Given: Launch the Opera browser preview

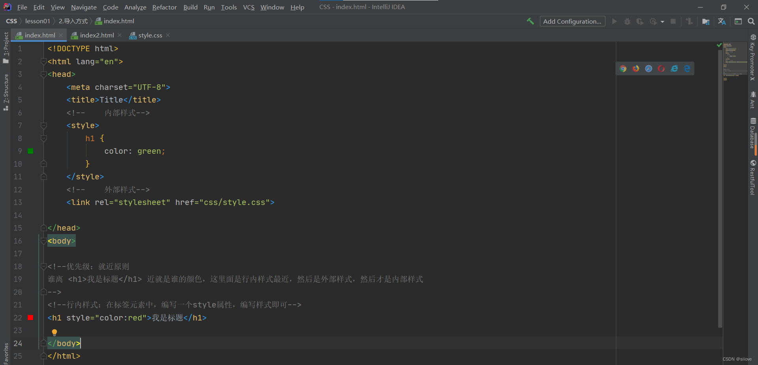Looking at the screenshot, I should (661, 68).
